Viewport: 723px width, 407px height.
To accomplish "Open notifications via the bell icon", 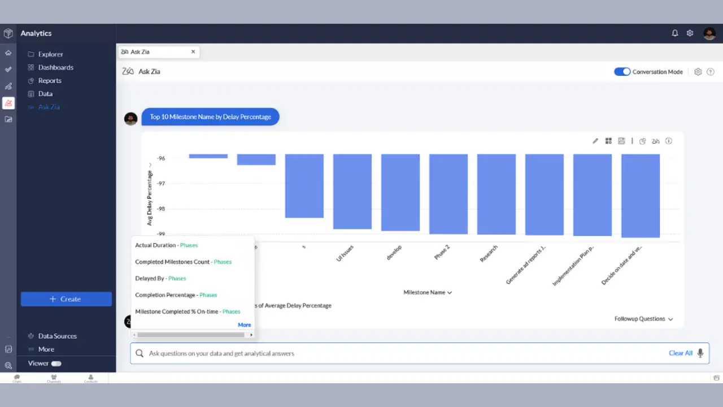I will 674,33.
